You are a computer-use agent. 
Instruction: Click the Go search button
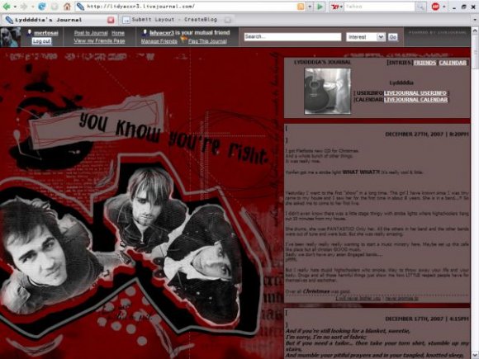click(393, 37)
